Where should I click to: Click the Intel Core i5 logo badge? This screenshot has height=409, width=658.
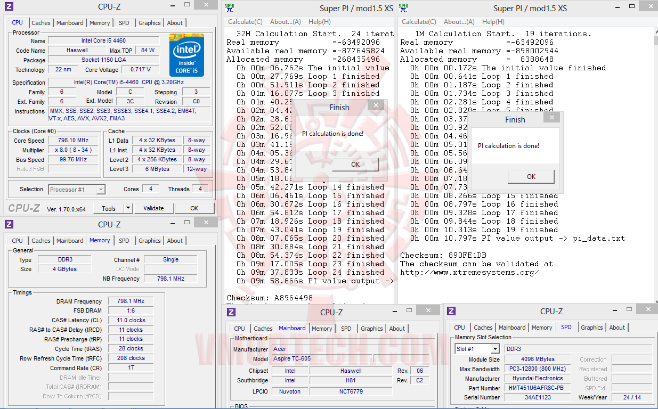click(x=186, y=55)
